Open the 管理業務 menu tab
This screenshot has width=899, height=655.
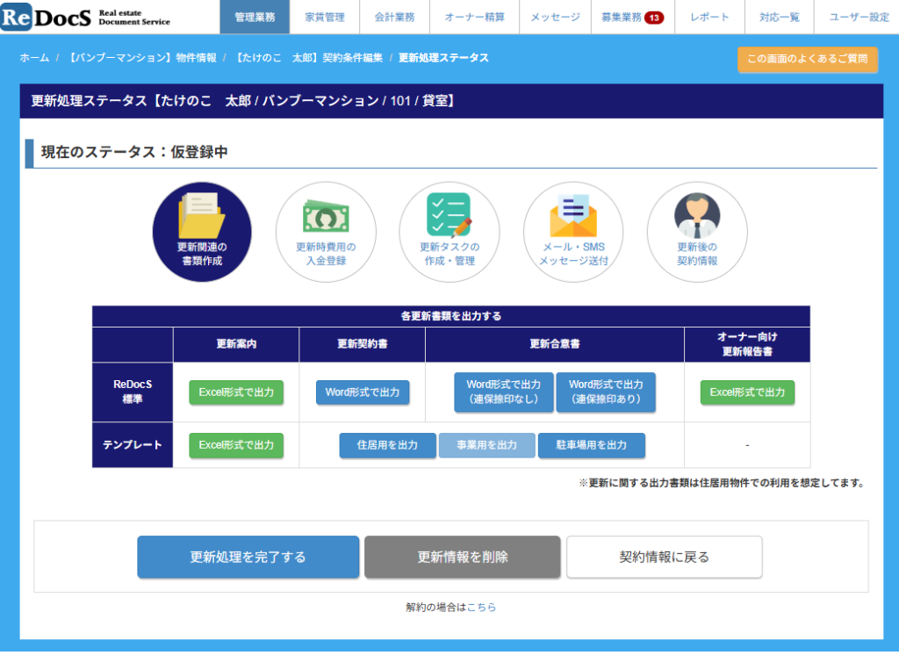[255, 18]
